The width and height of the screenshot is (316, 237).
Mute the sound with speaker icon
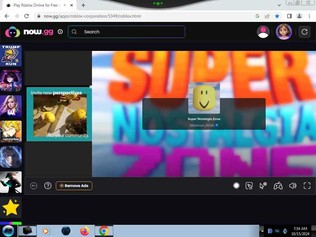point(293,185)
